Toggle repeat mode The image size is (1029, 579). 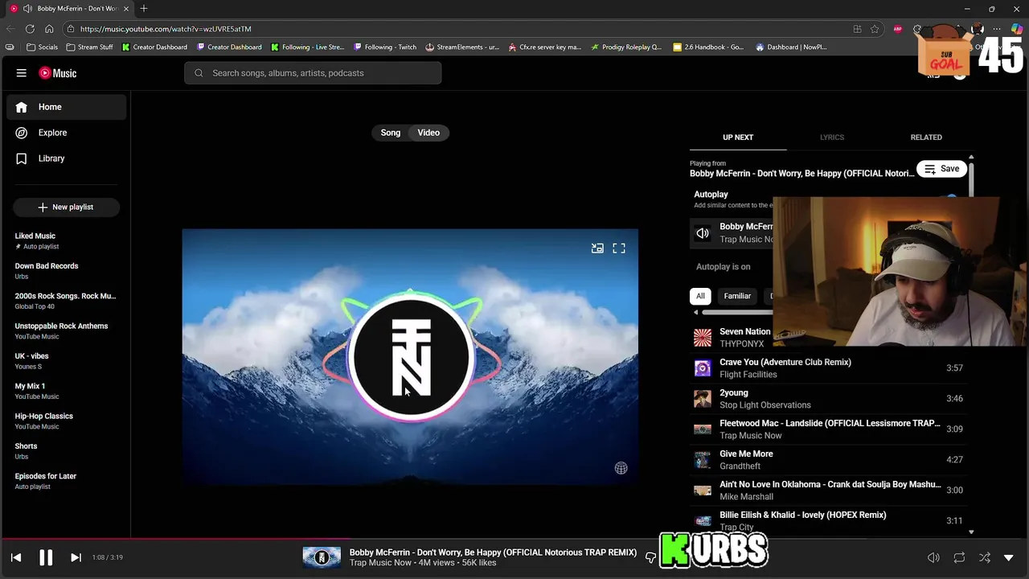click(x=959, y=557)
